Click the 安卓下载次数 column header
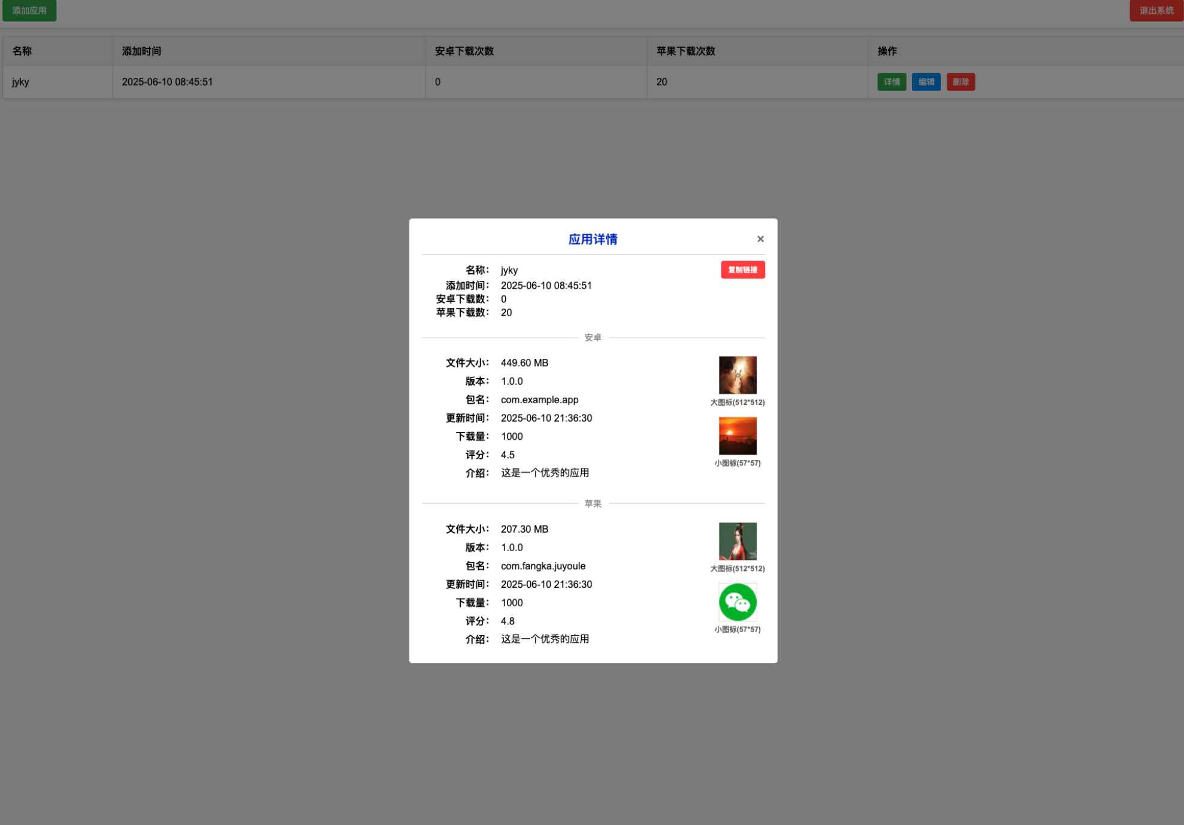 pyautogui.click(x=464, y=52)
